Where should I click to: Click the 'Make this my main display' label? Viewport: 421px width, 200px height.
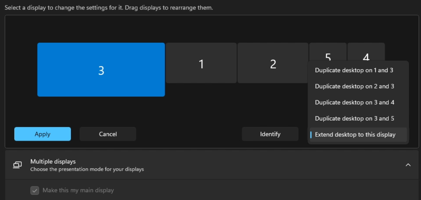78,191
